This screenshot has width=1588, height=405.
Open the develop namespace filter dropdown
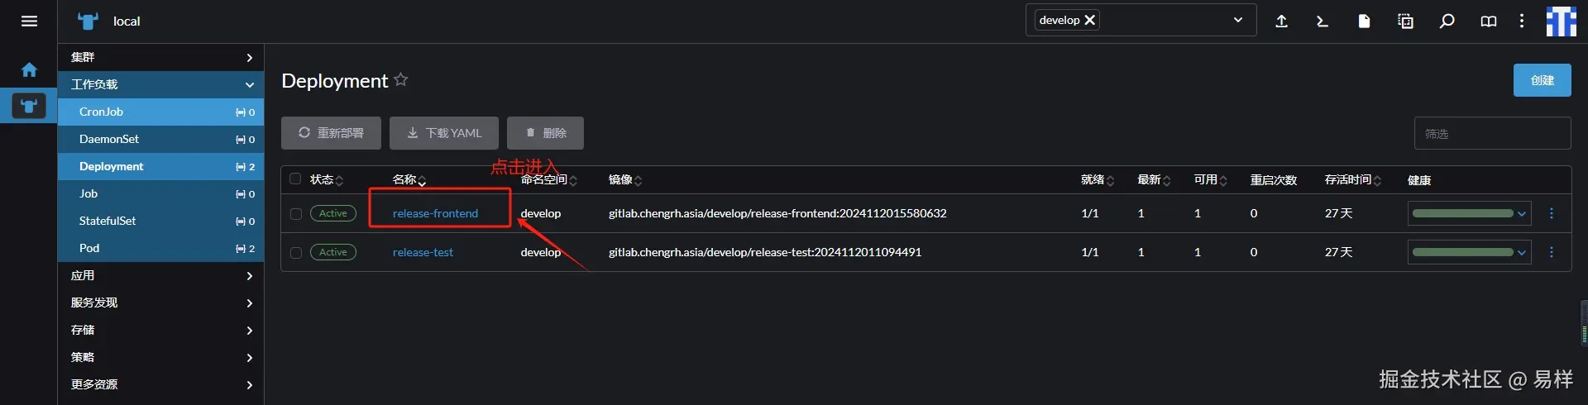[1237, 20]
